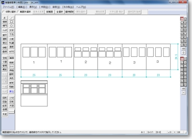Screen dimensions: 192x139
Task: Click the blue 戻る undo button
Action: pyautogui.click(x=12, y=92)
